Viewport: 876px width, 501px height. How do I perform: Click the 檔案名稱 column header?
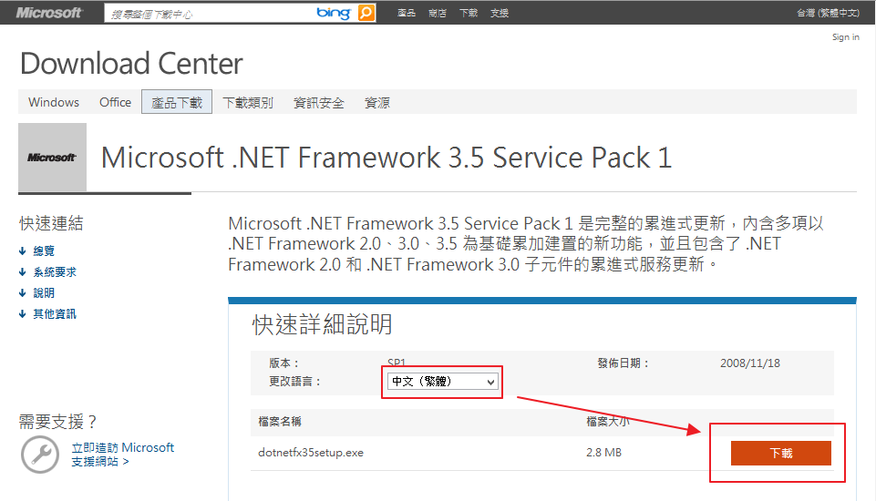[279, 422]
